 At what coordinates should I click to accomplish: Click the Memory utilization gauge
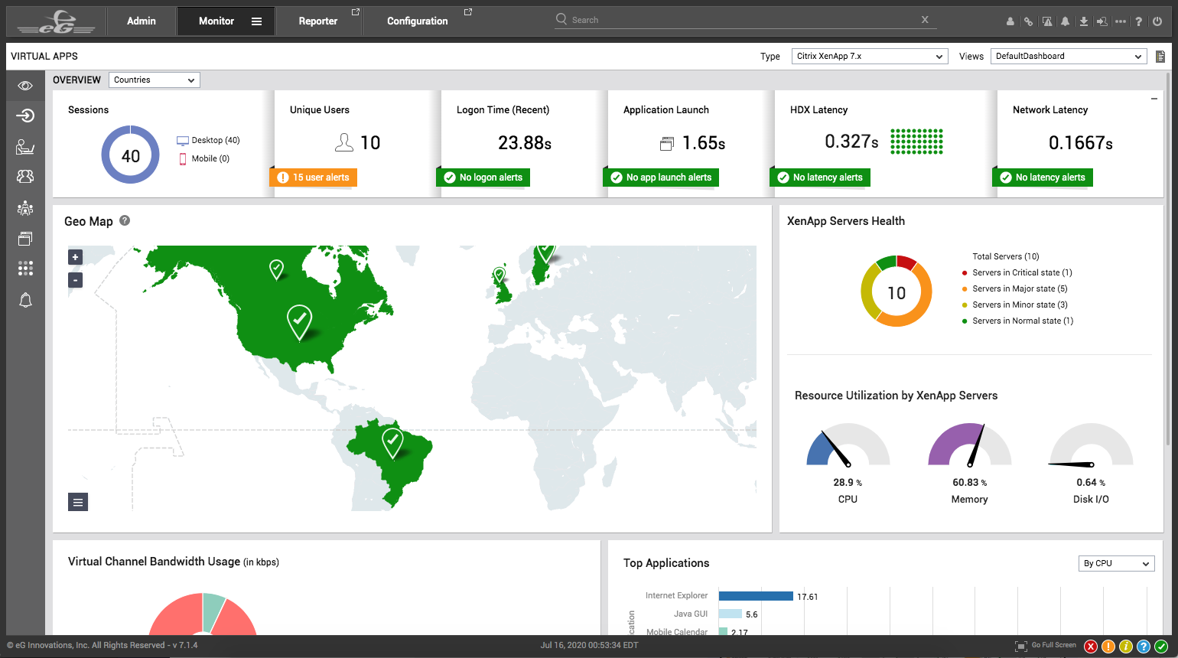pyautogui.click(x=970, y=445)
